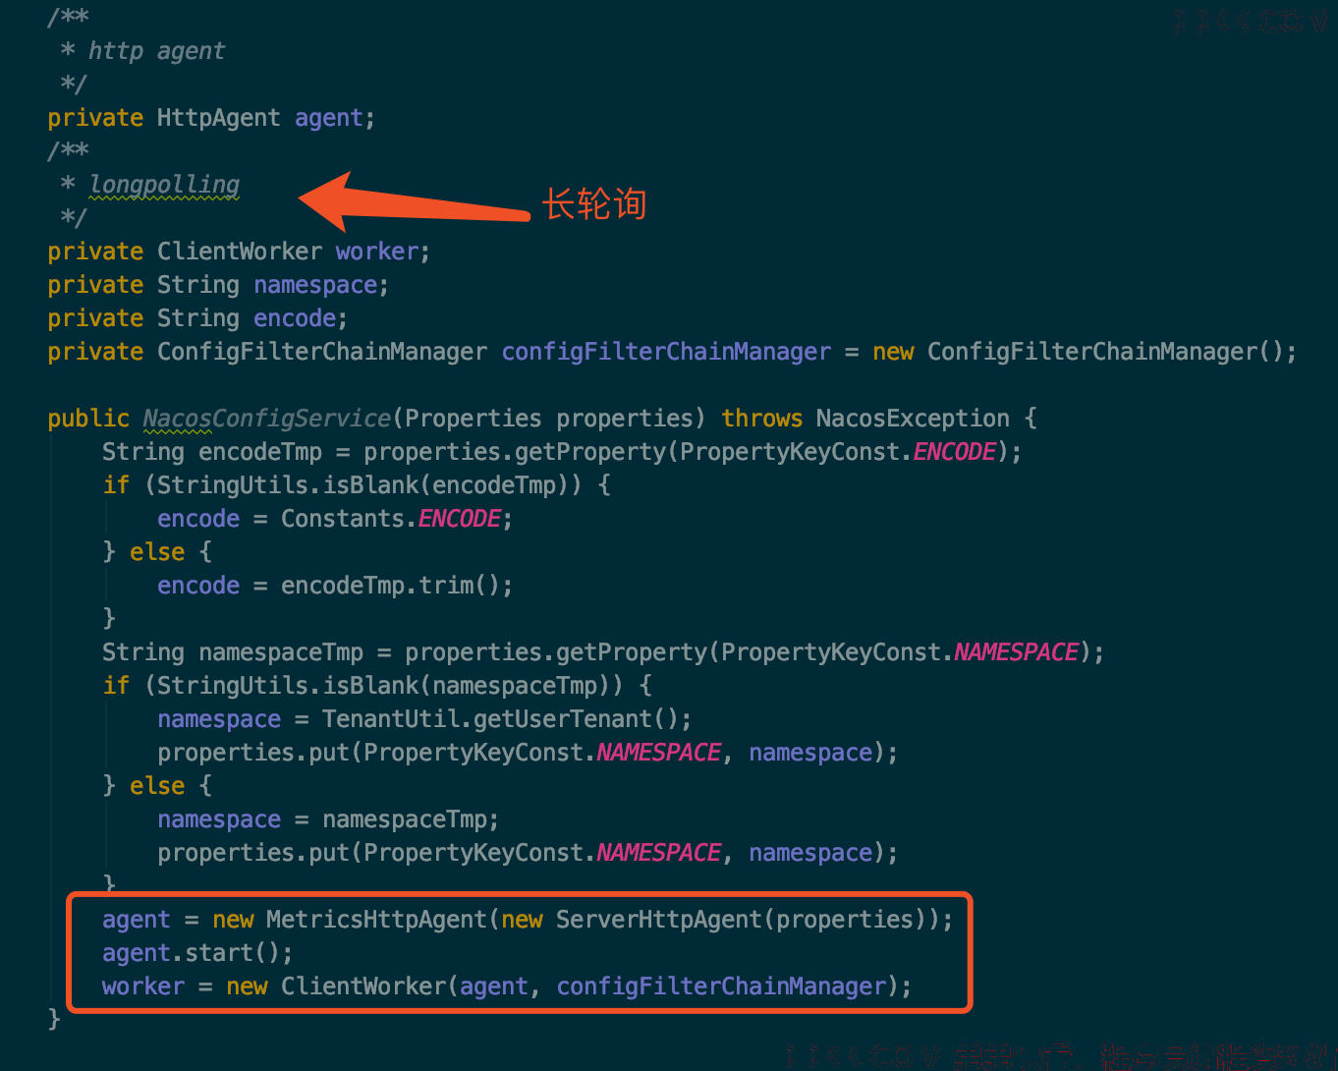Click ClientWorker type in the worker field declaration

(239, 252)
